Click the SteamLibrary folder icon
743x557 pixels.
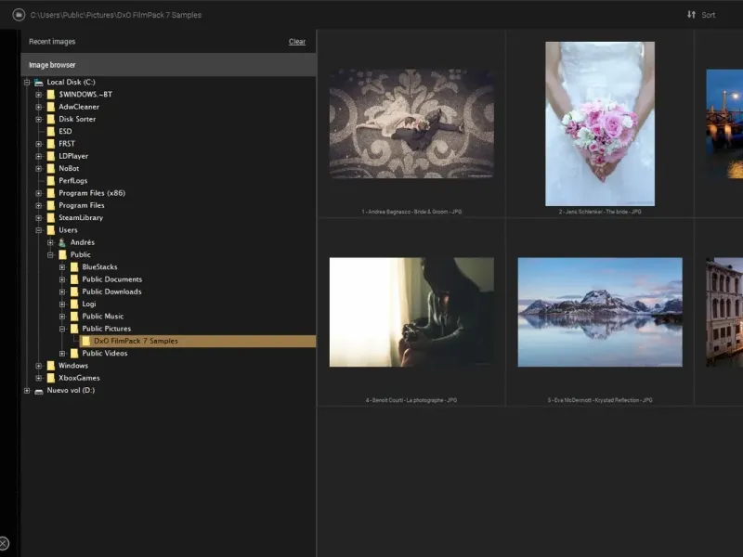tap(51, 217)
